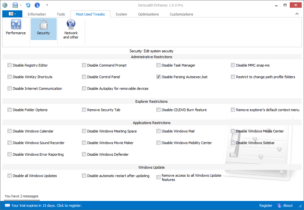Viewport: 304px width, 210px height.
Task: Check Disable Windows Movie Maker option
Action: 84,143
